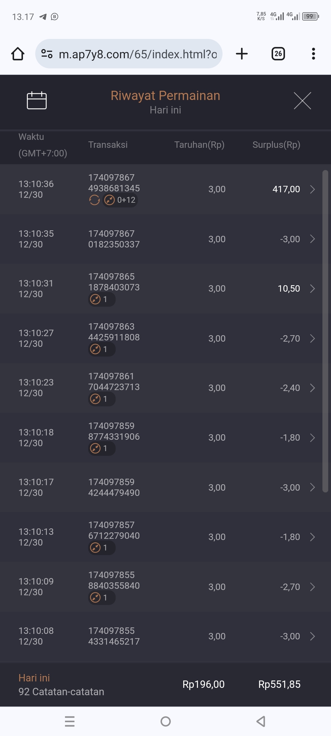Tap Android recent apps button
331x736 pixels.
(70, 721)
